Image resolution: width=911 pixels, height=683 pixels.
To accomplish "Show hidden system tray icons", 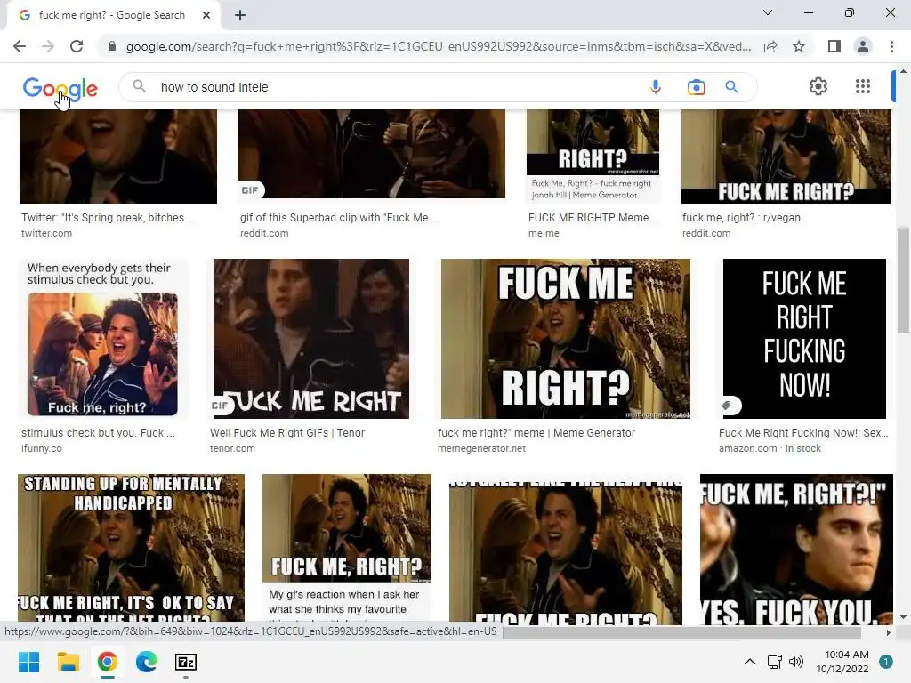I will point(750,662).
